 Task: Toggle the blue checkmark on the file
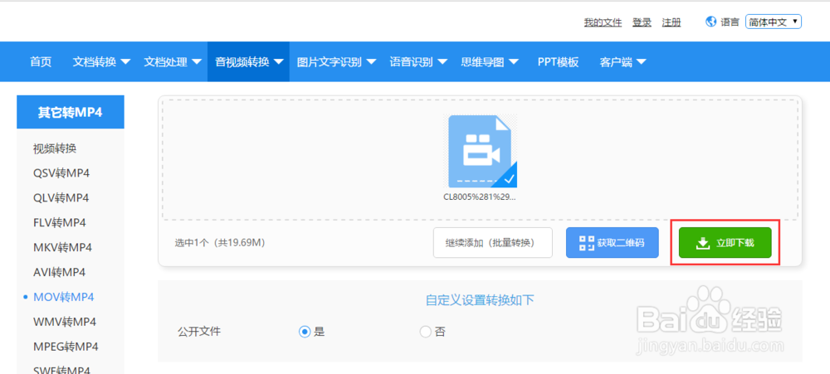point(509,179)
